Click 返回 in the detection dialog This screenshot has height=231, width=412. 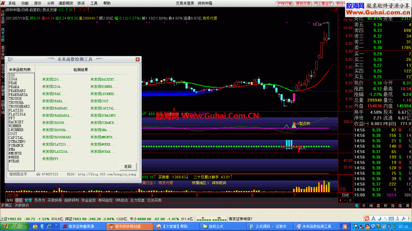[128, 166]
